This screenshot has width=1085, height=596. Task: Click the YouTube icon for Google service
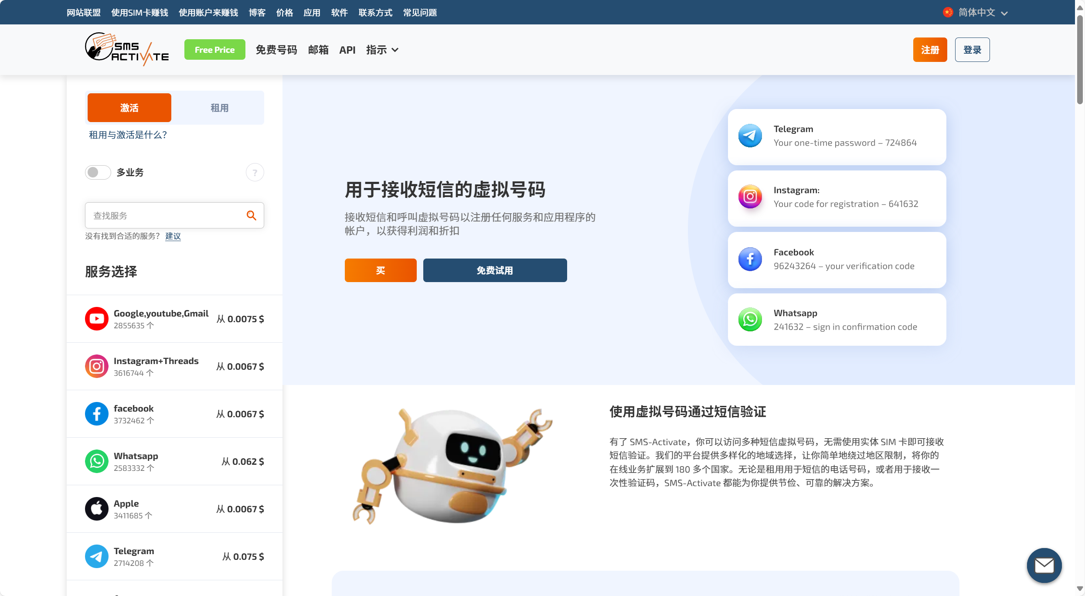(x=96, y=319)
